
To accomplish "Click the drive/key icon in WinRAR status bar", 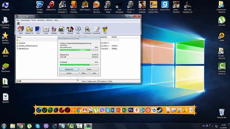I will click(18, 81).
